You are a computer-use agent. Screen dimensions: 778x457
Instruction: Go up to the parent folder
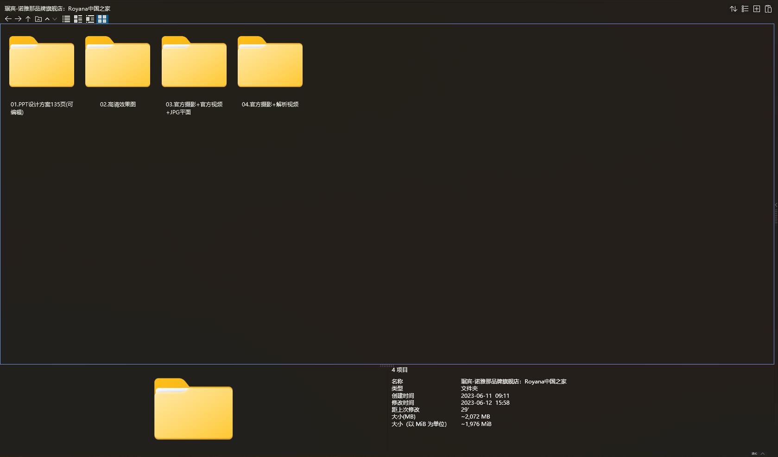[28, 19]
